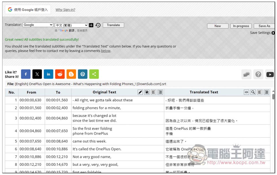Align Translated Text left icon
The height and width of the screenshot is (175, 277).
click(260, 92)
